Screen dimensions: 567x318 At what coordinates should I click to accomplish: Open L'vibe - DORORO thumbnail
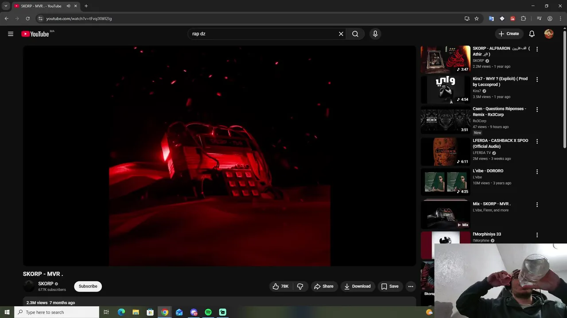(445, 182)
